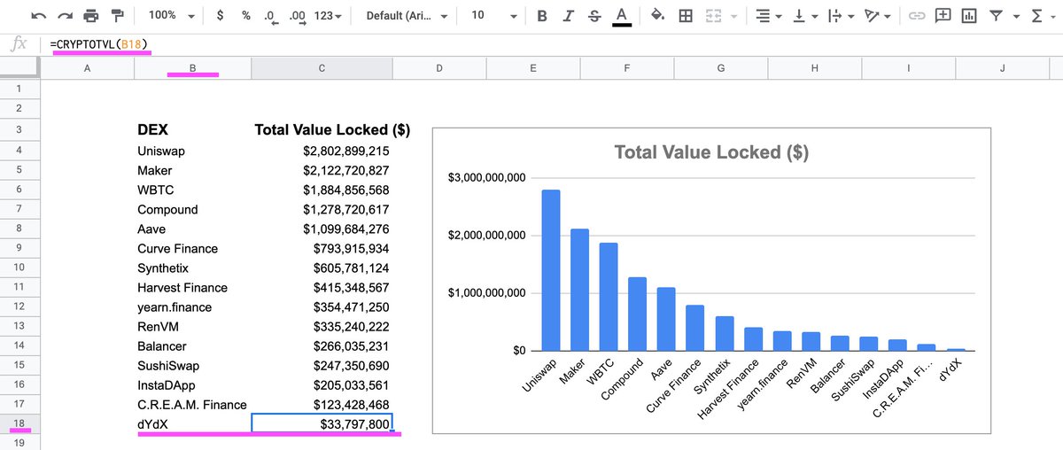This screenshot has height=450, width=1063.
Task: Open the functions sigma menu
Action: point(1043,16)
